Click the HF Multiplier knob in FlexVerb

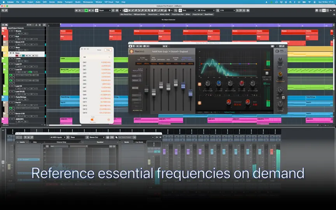pyautogui.click(x=253, y=83)
